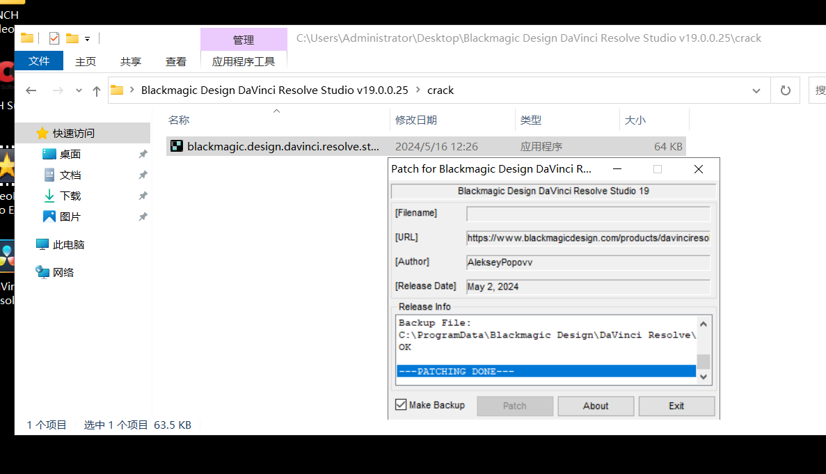Image resolution: width=826 pixels, height=474 pixels.
Task: Switch to the 主页 ribbon tab
Action: point(86,62)
